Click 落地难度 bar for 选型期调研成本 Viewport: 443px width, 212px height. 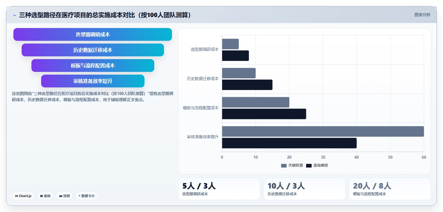[235, 56]
